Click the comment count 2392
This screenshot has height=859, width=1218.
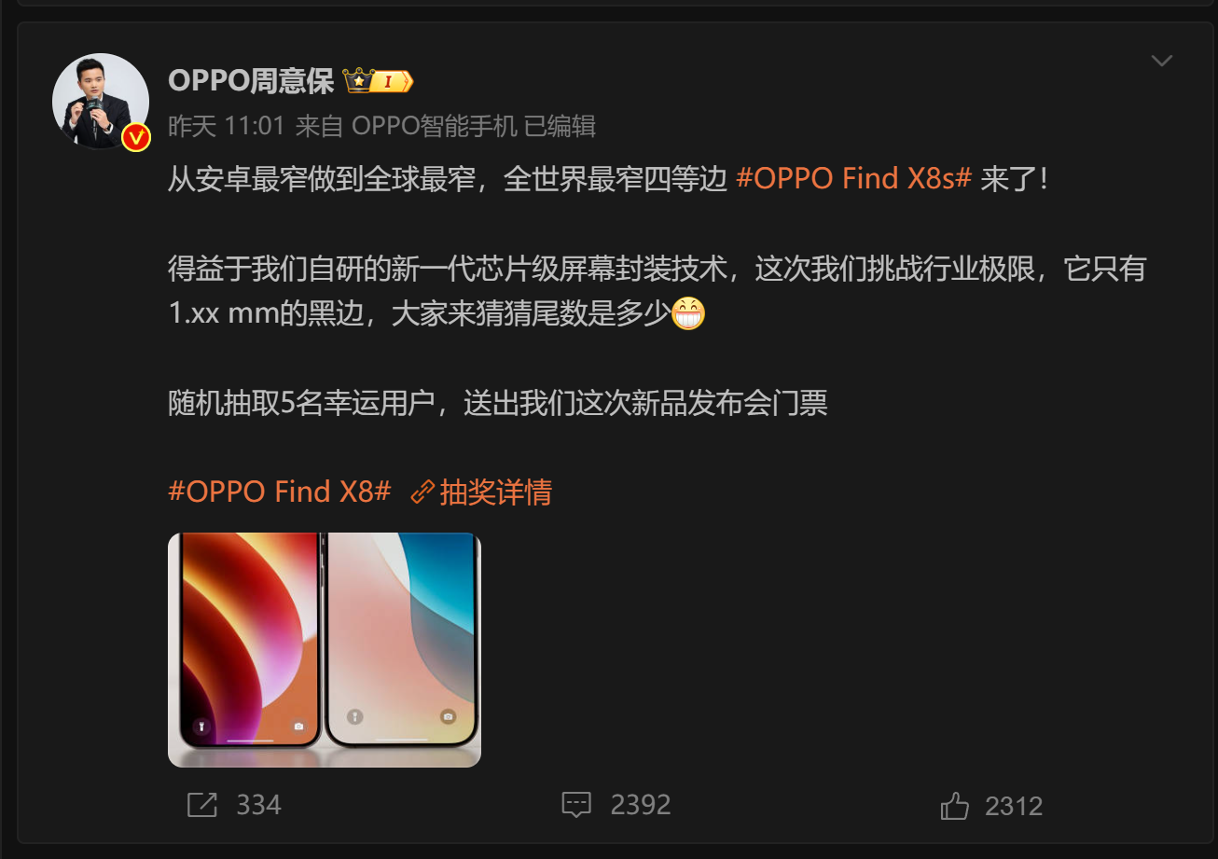(641, 805)
